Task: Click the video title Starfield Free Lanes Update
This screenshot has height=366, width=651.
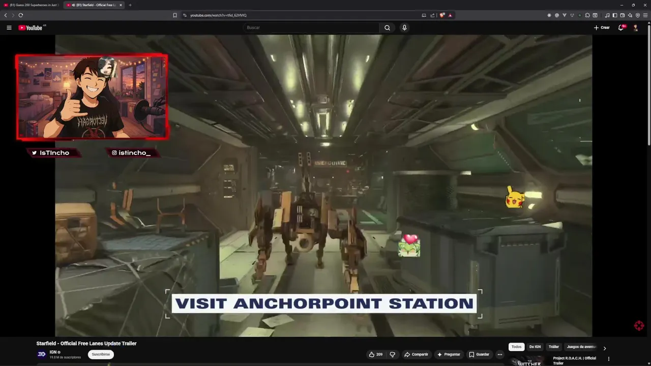Action: pyautogui.click(x=86, y=344)
